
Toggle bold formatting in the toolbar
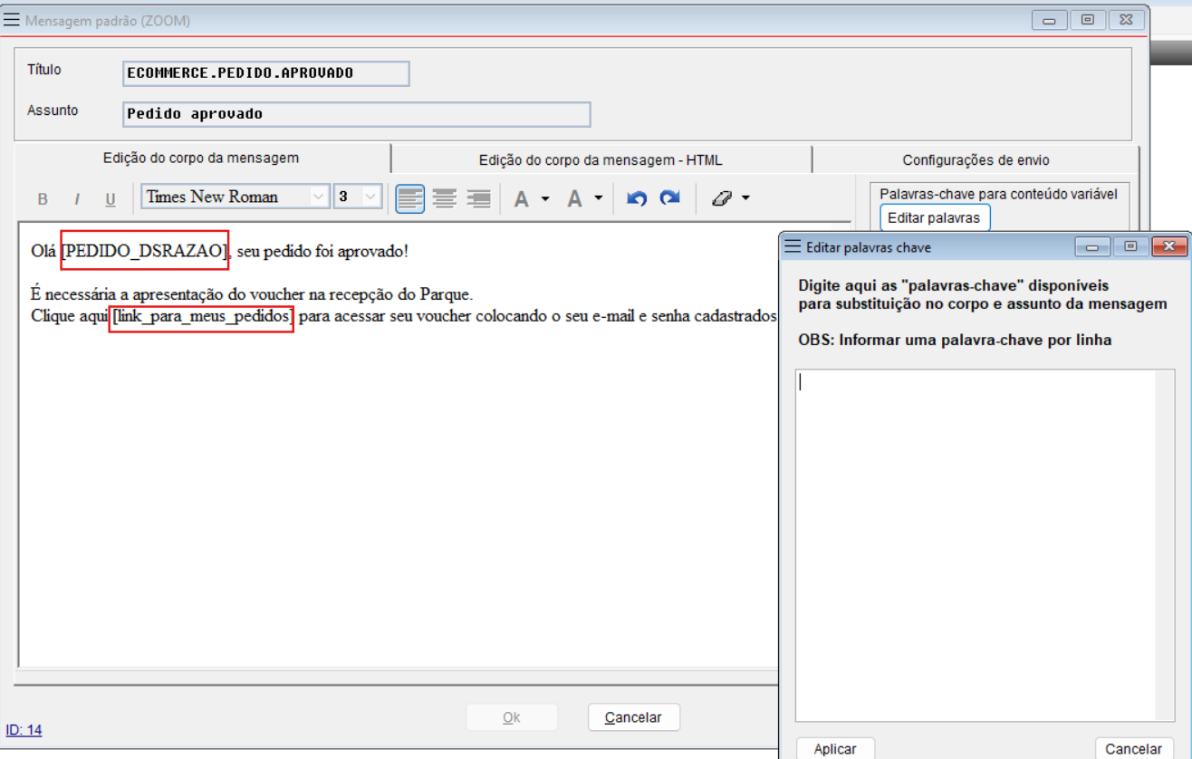point(43,199)
